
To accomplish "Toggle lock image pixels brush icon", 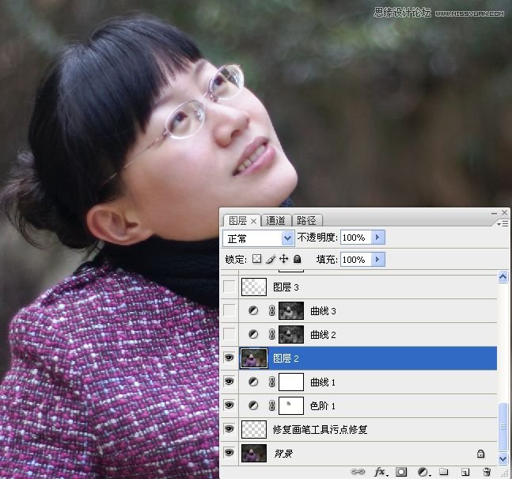I will pos(271,259).
